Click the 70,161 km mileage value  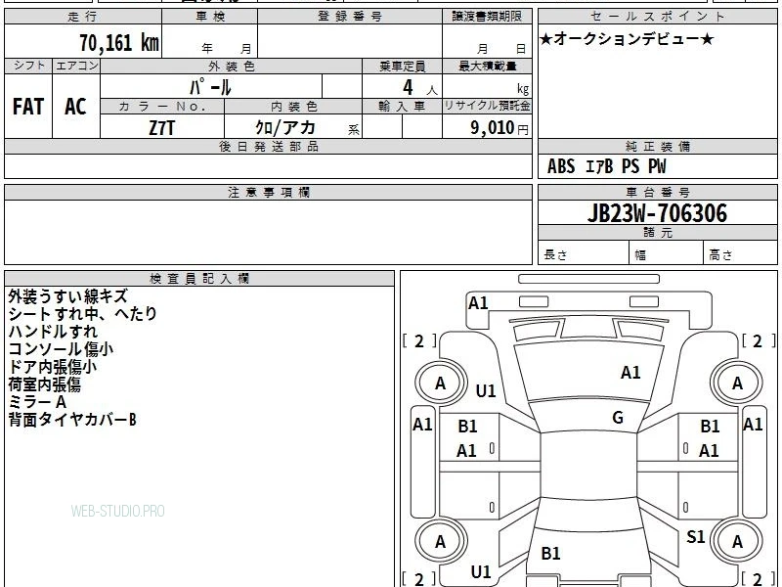119,42
